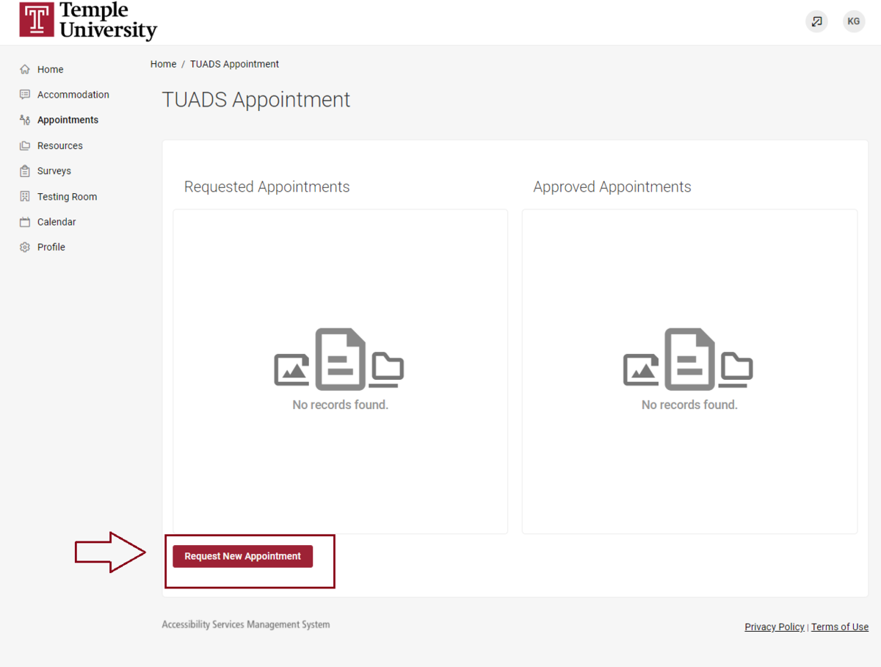
Task: Click the Profile gear icon in sidebar
Action: tap(25, 248)
